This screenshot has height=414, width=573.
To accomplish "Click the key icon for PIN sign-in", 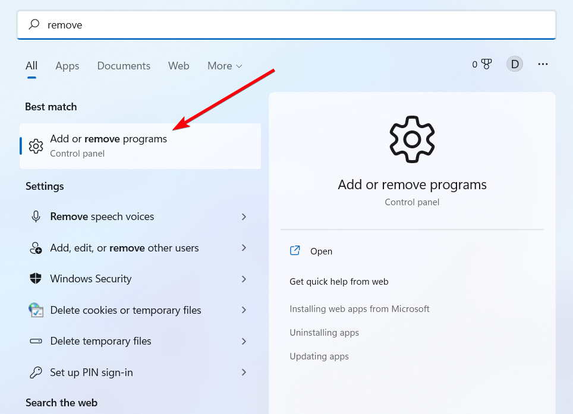I will tap(36, 372).
